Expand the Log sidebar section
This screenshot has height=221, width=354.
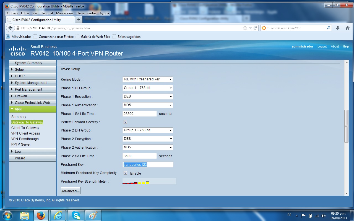coord(33,152)
